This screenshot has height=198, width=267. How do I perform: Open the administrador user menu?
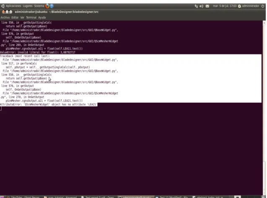[249, 6]
